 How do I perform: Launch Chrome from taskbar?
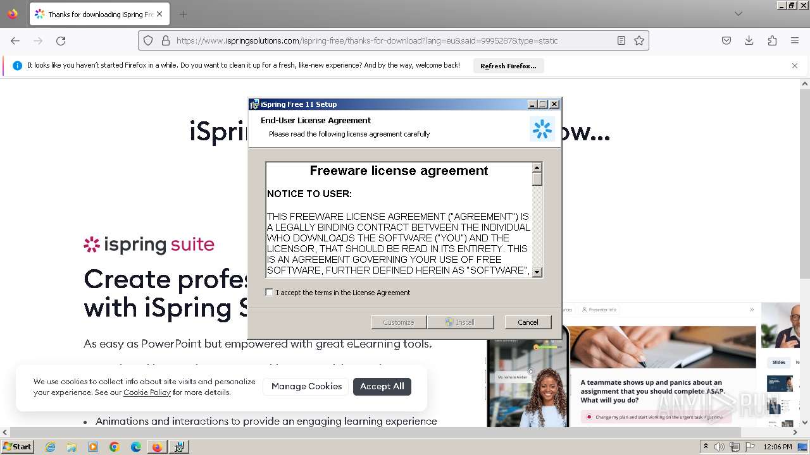click(x=115, y=447)
